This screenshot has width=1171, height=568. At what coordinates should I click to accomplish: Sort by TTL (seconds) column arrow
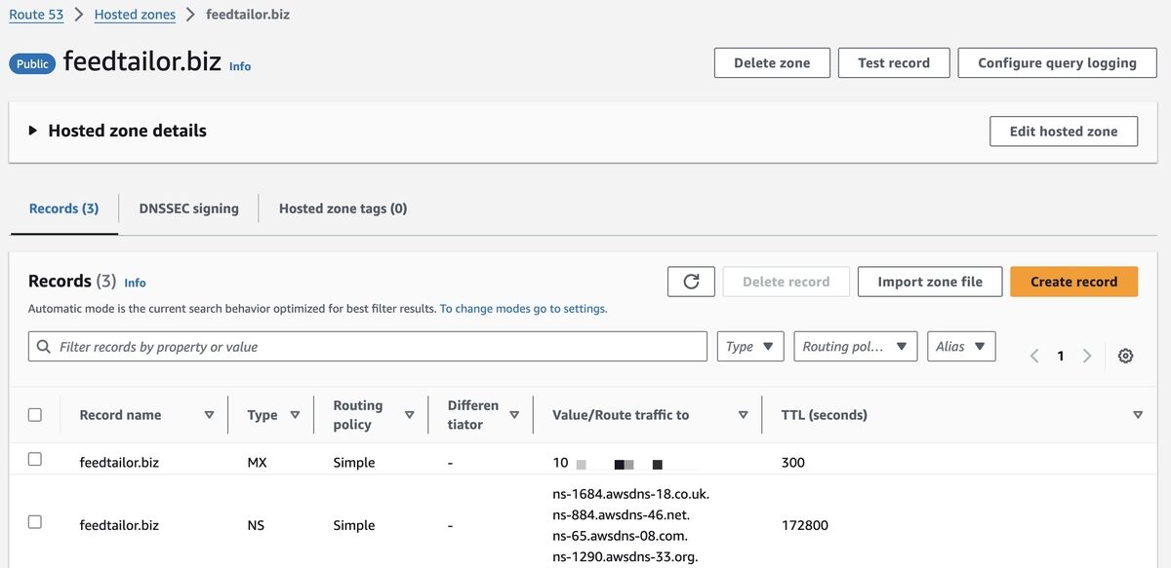tap(1138, 415)
